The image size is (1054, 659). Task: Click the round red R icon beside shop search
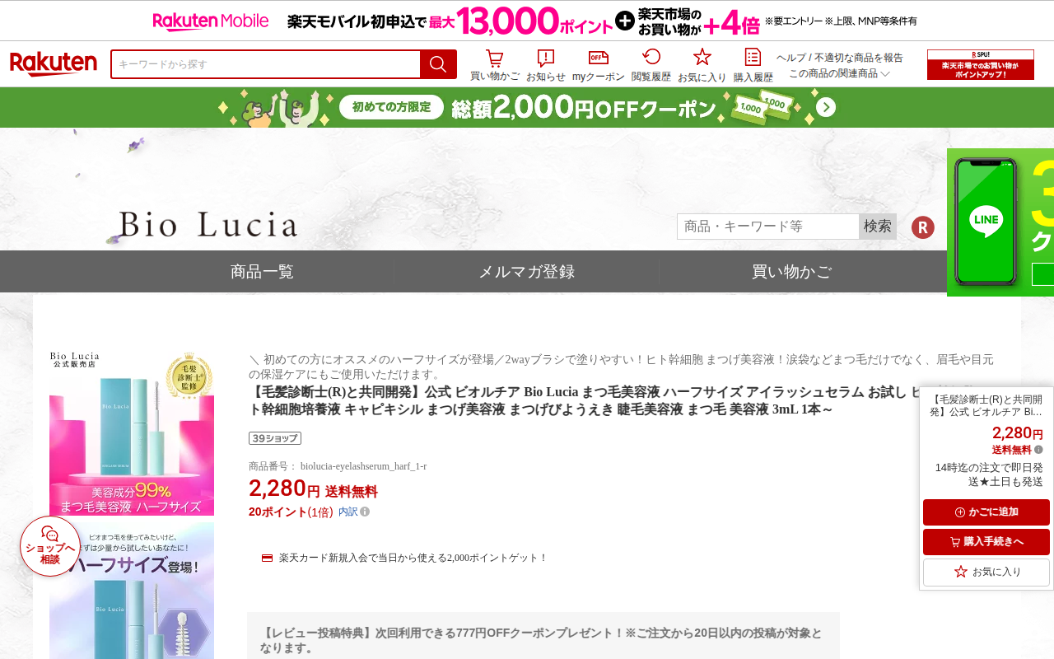click(x=923, y=227)
